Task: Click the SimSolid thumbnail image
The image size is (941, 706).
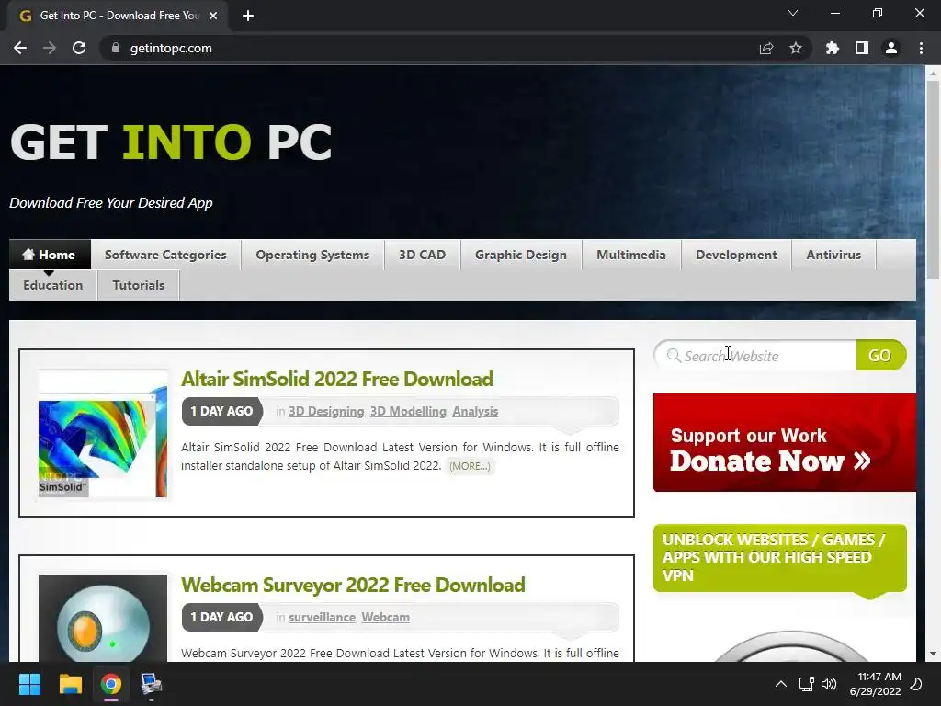Action: tap(103, 434)
